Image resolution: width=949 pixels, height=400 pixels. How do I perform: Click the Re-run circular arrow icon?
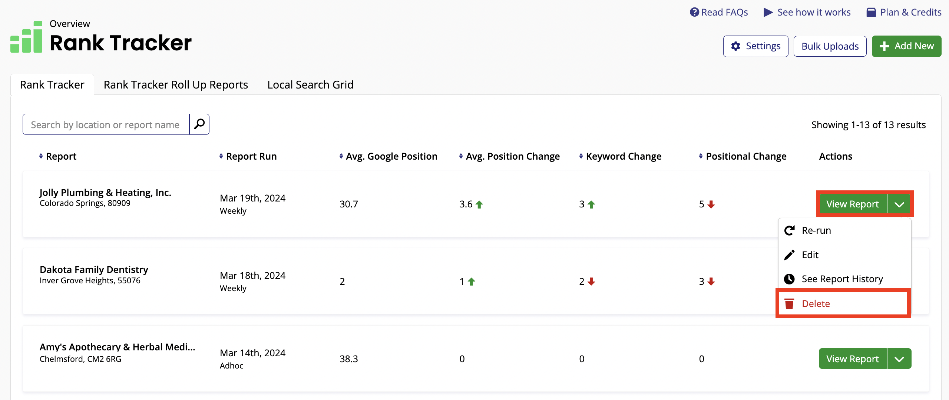[789, 230]
